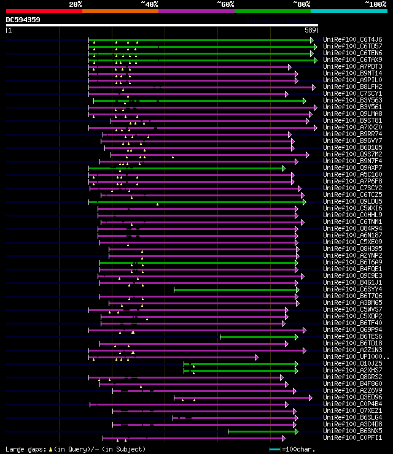Click the UniRef100_B3Y563 text
Screen dimensions: 393x454
[x=352, y=100]
